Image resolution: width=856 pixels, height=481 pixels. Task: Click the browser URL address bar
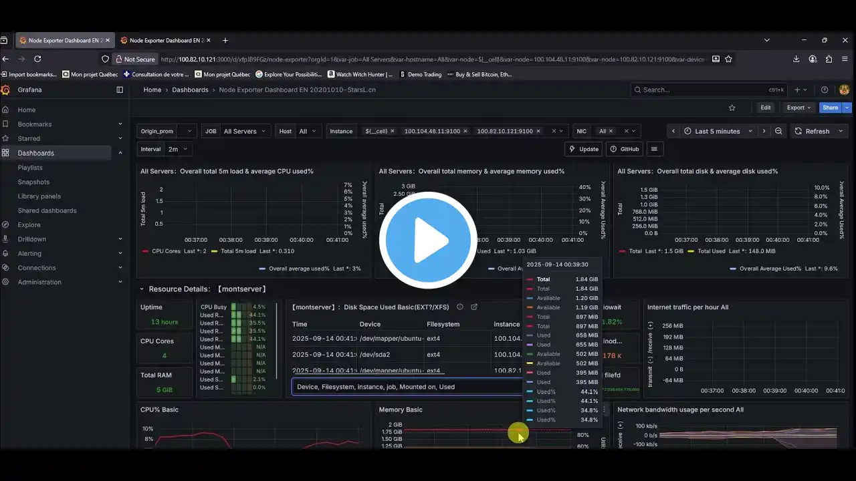click(x=432, y=59)
